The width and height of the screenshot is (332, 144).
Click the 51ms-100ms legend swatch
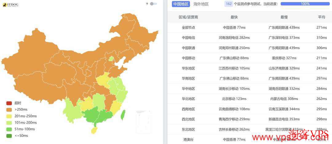pos(9,129)
